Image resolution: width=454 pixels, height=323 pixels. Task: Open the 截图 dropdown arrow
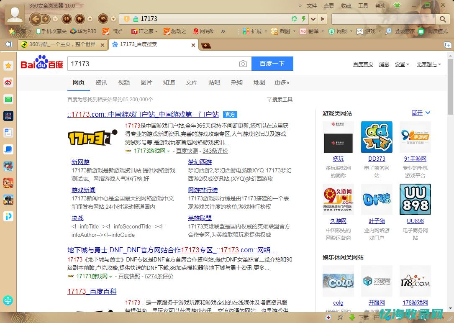click(x=294, y=32)
